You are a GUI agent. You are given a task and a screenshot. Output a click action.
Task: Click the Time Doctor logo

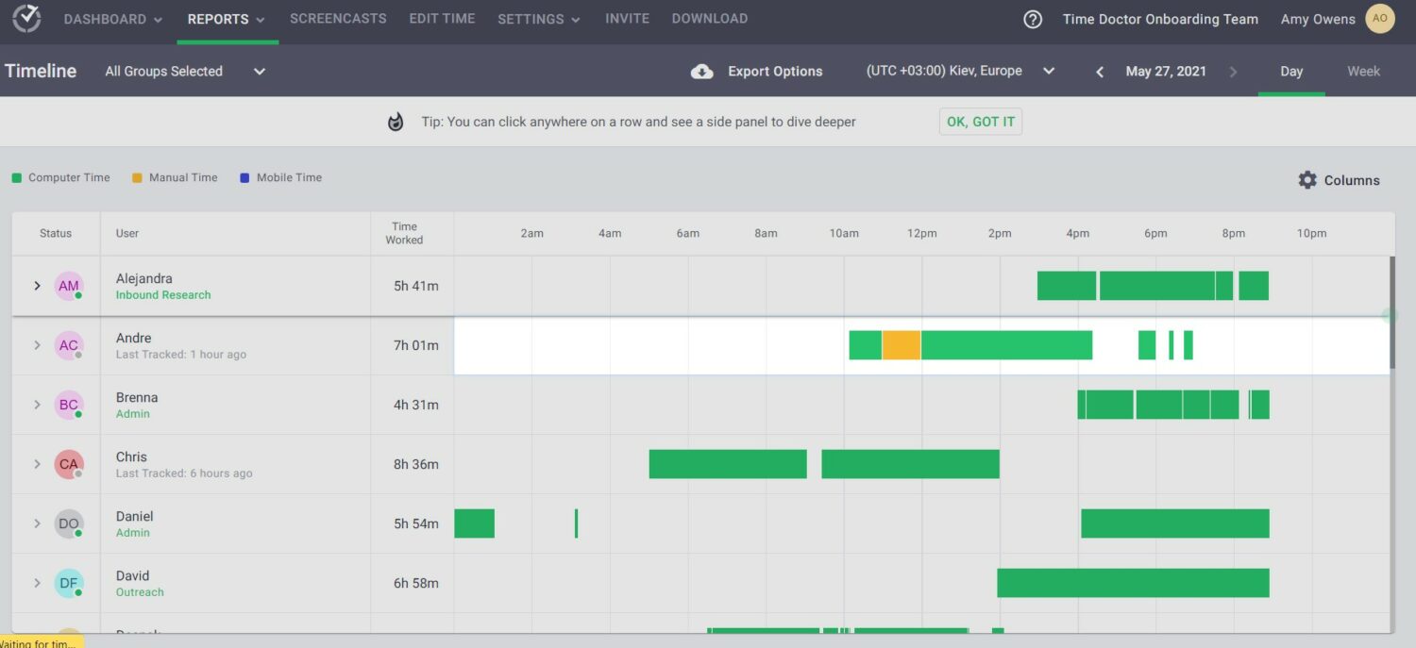click(25, 20)
